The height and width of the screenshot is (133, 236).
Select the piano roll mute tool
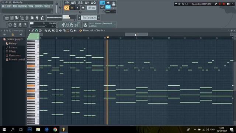(x=60, y=31)
